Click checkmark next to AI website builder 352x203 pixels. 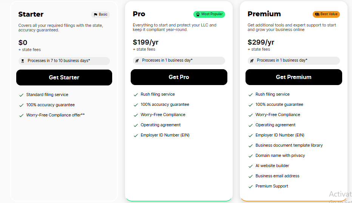tap(250, 166)
